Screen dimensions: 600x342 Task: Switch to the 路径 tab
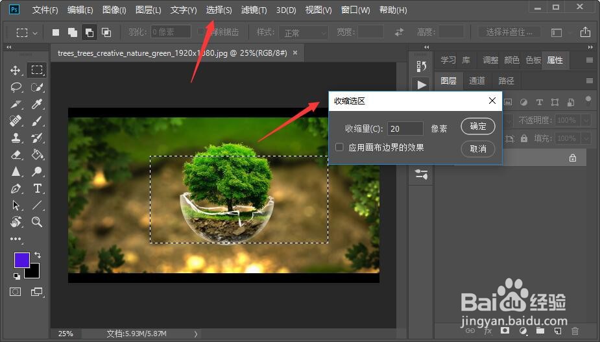506,81
